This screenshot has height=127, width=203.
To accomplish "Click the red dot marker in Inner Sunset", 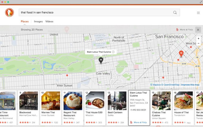I will [x=67, y=75].
